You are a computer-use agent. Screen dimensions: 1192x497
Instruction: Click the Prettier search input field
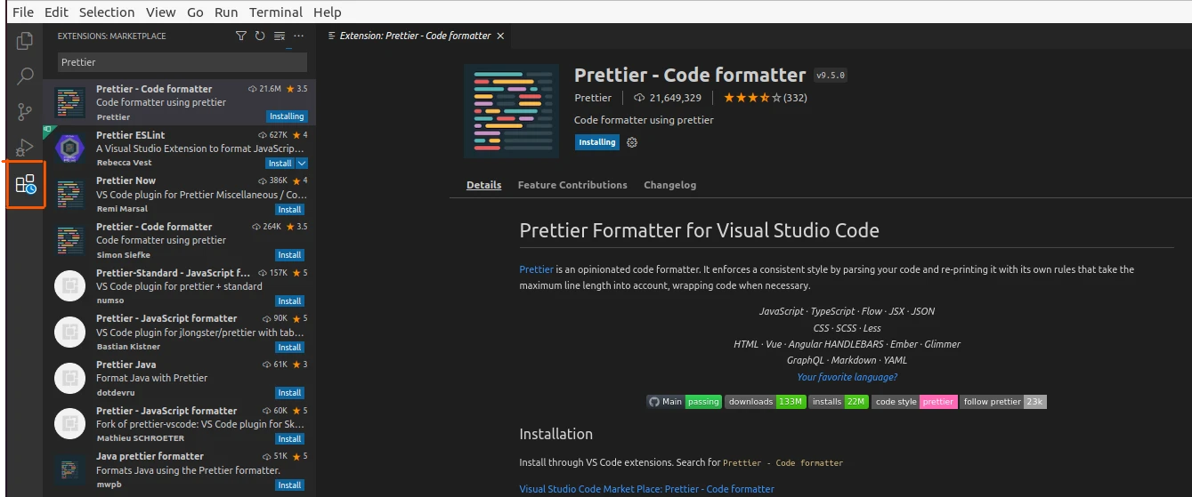pyautogui.click(x=182, y=62)
